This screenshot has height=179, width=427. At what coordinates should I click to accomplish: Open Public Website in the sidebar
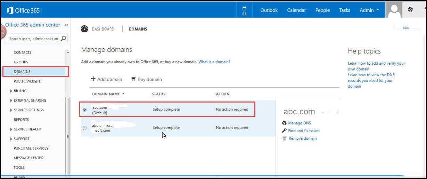pyautogui.click(x=27, y=81)
